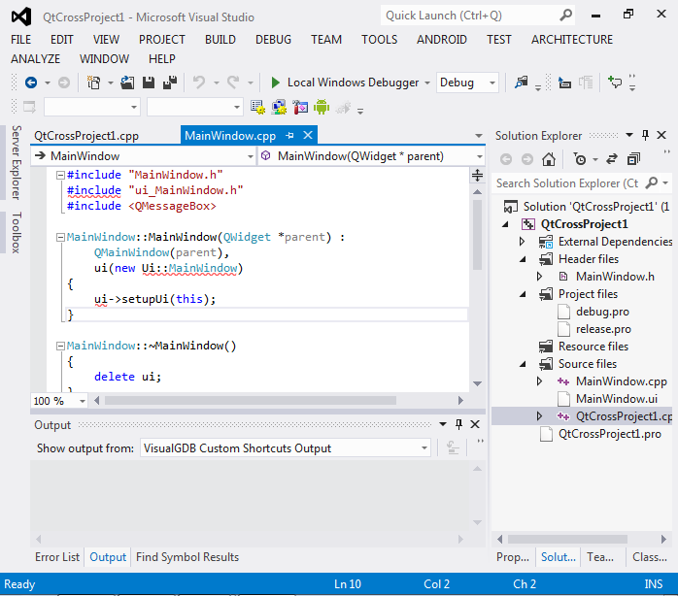The width and height of the screenshot is (678, 596).
Task: Toggle auto-hide pin on Solution Explorer panel
Action: point(645,136)
